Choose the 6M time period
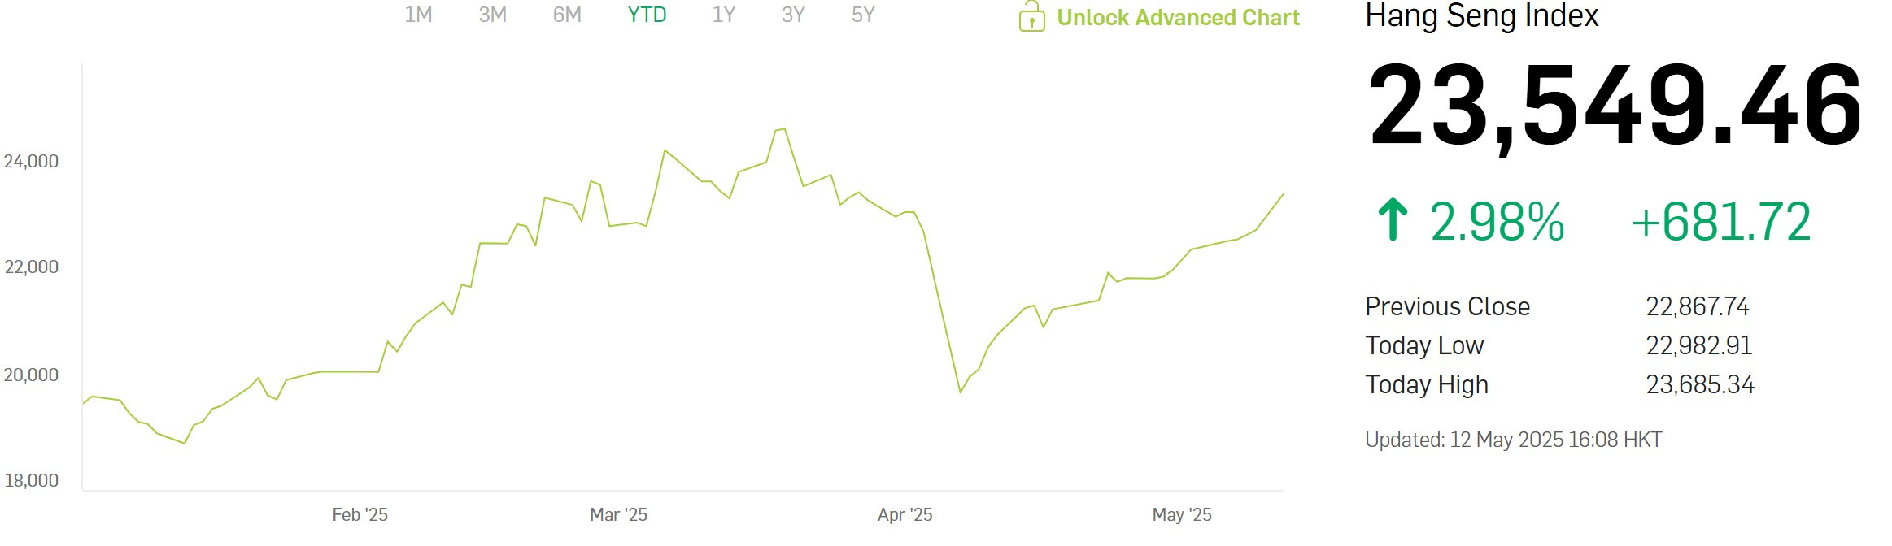The image size is (1892, 546). 567,15
